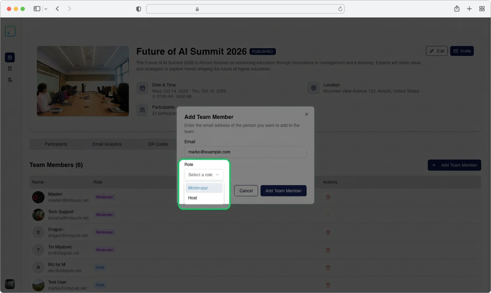Click the Email input field

pos(245,152)
